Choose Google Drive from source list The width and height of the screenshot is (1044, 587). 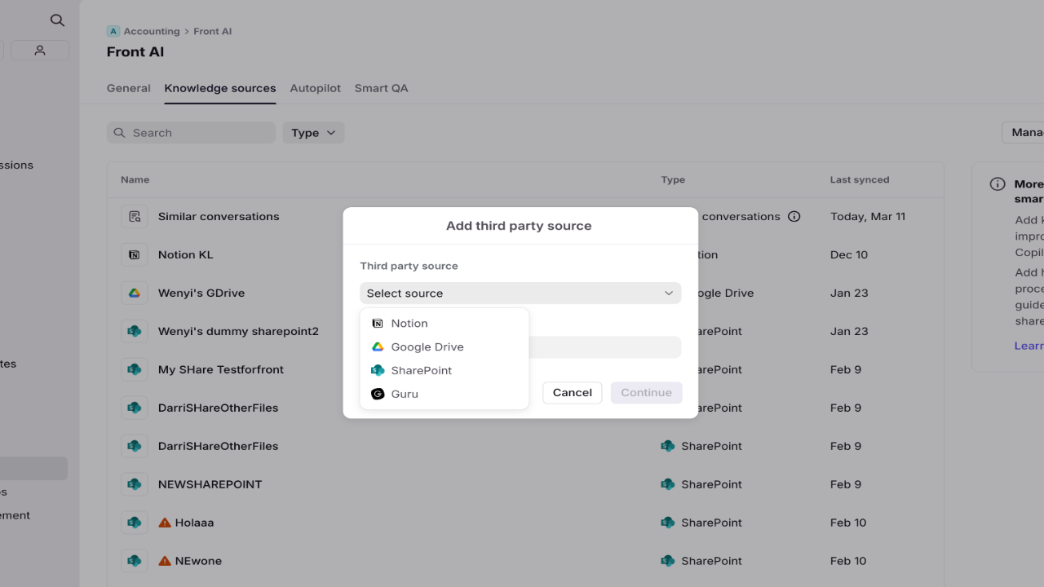pos(445,346)
